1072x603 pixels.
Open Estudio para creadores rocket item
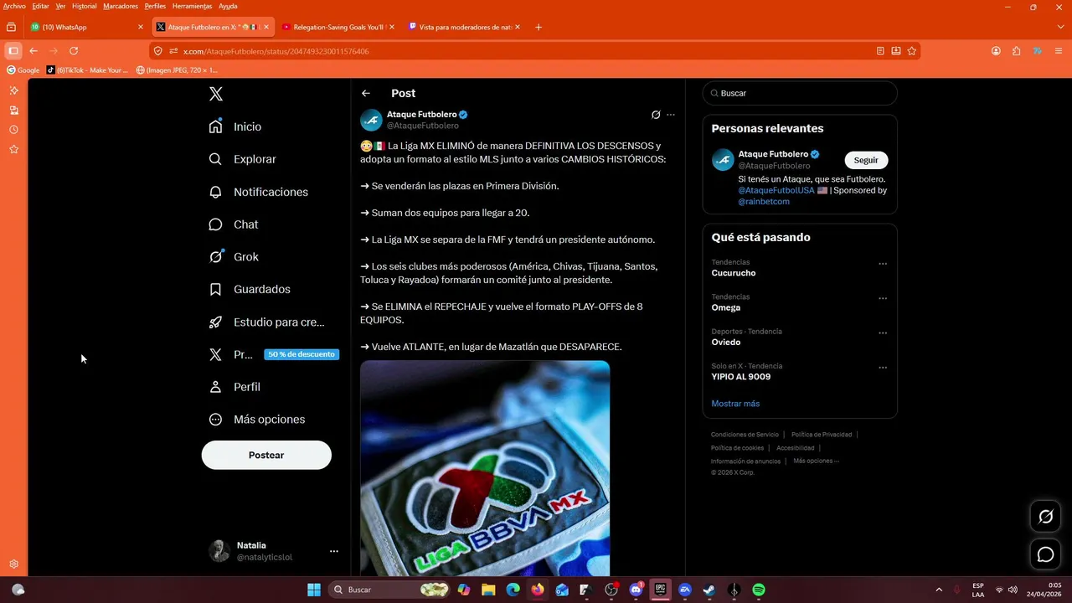pos(266,322)
